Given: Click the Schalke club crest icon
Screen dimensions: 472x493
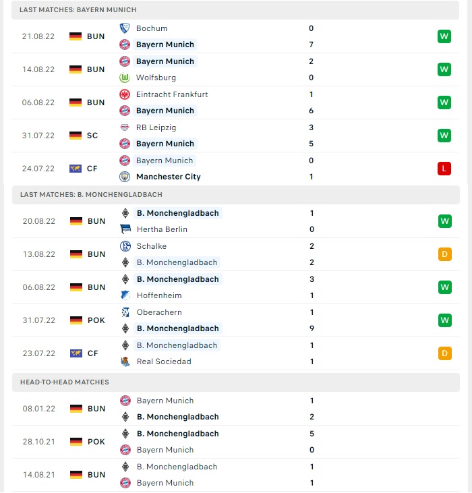Looking at the screenshot, I should 125,246.
